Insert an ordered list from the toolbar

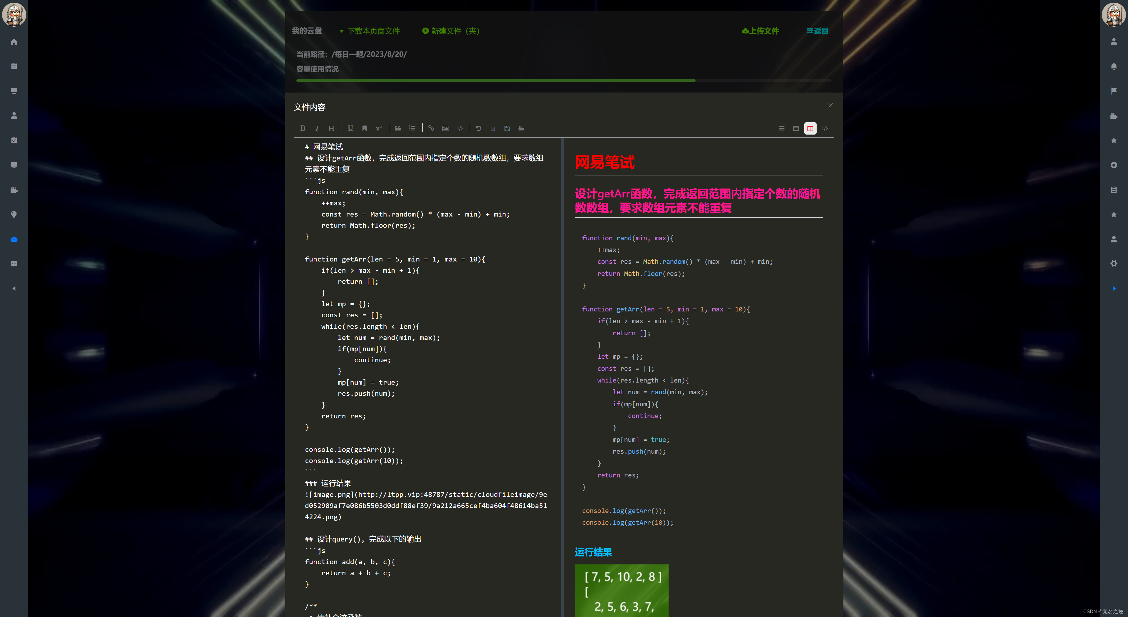pos(412,128)
